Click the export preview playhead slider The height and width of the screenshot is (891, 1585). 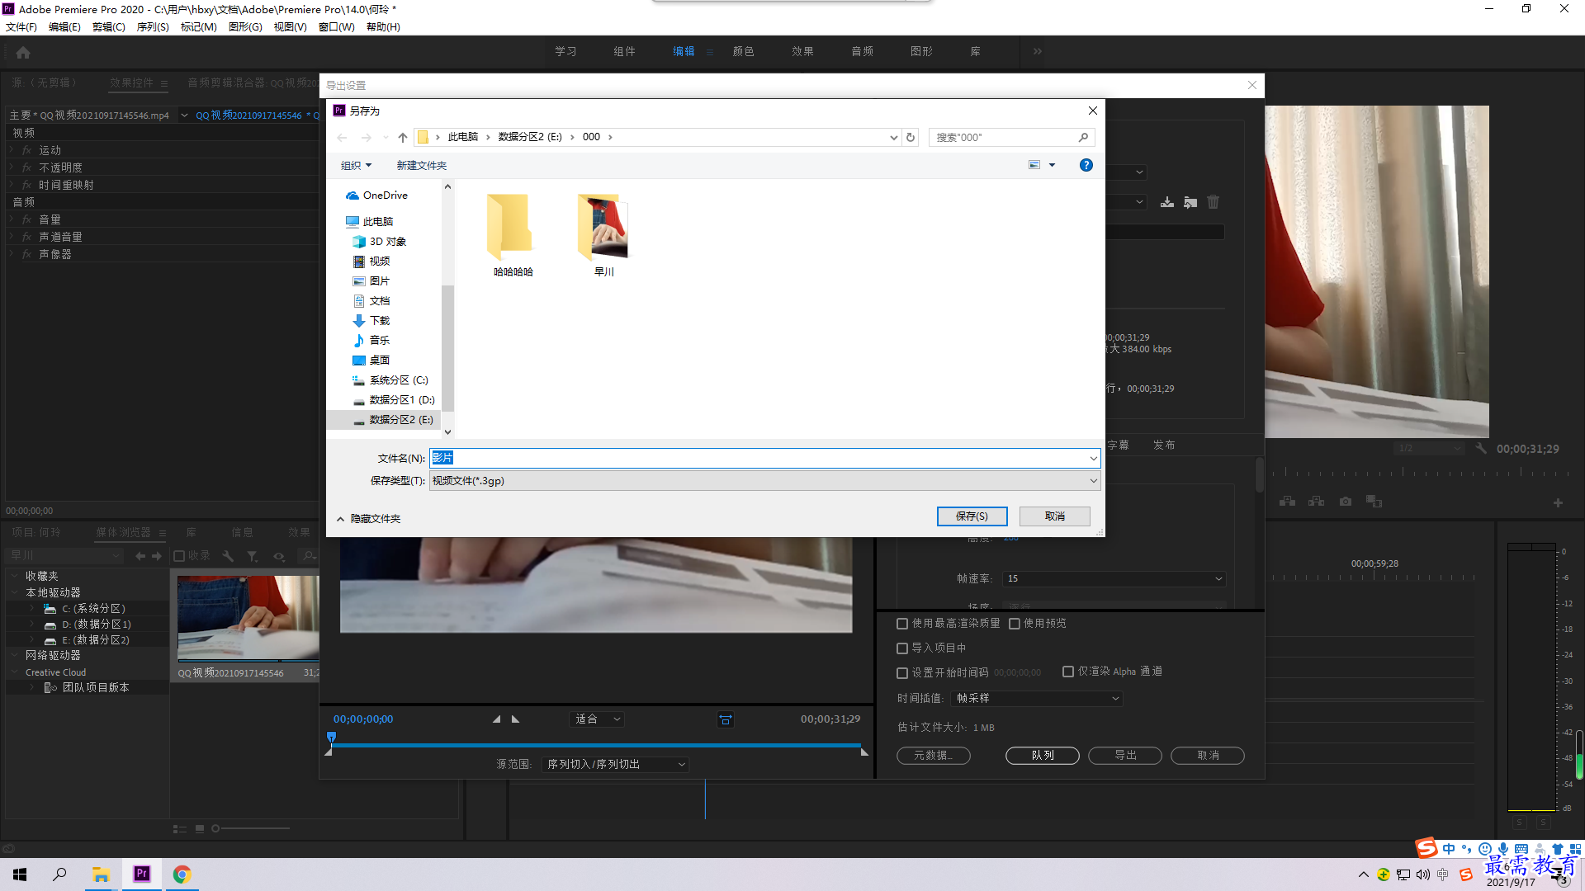332,737
